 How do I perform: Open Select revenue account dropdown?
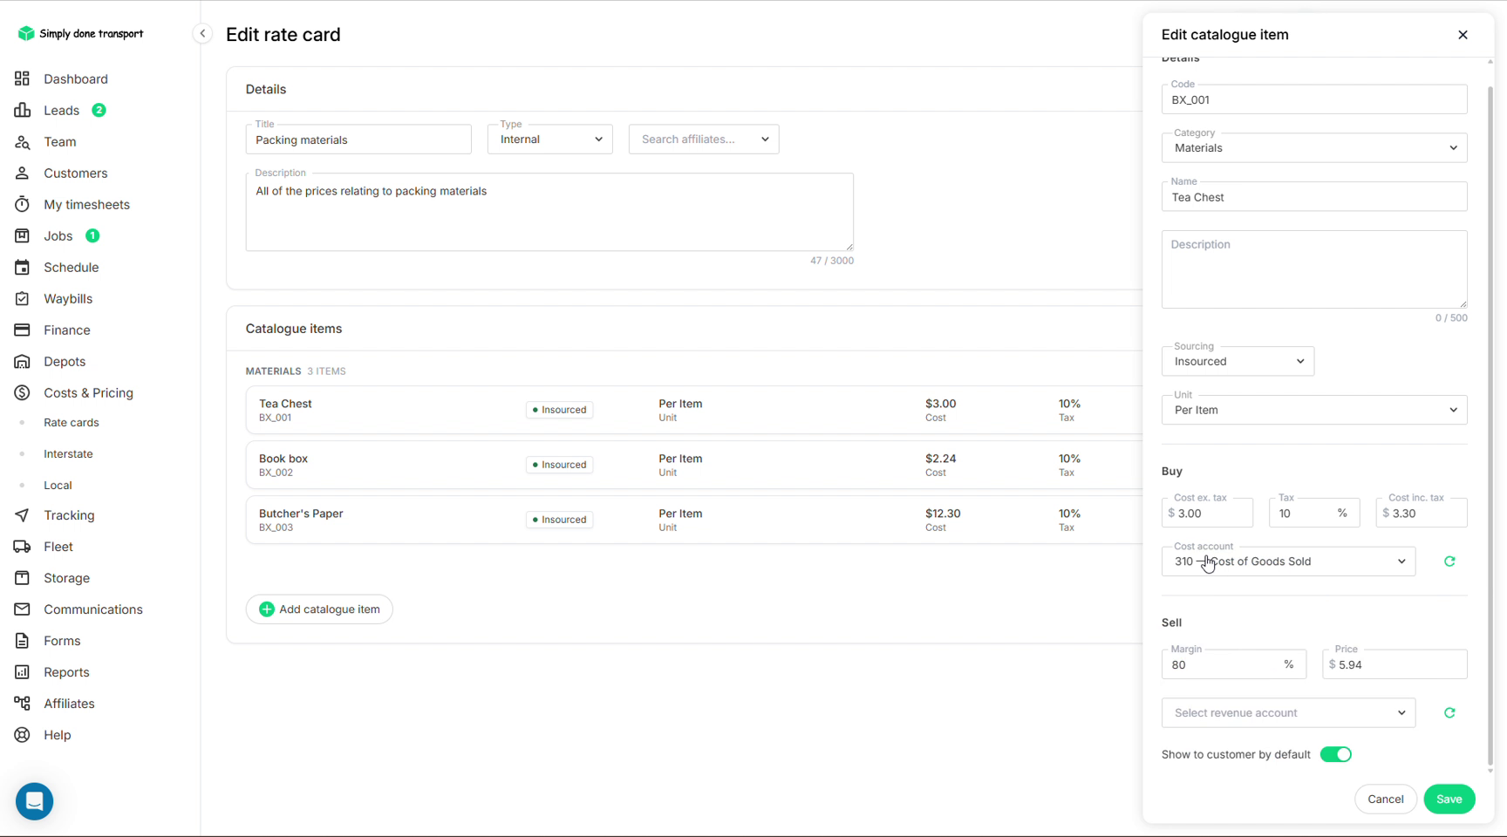point(1288,713)
